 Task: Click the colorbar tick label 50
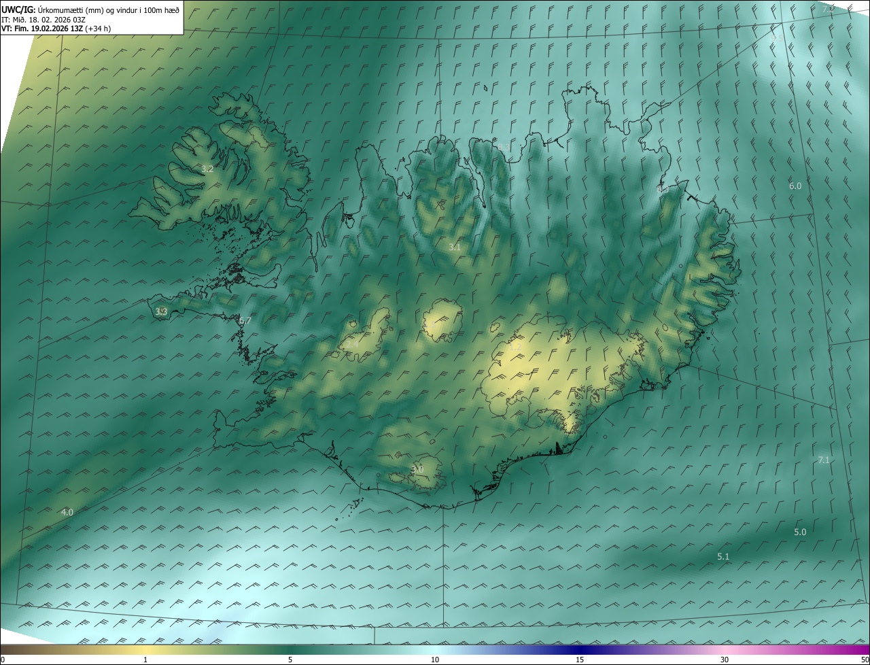[x=865, y=660]
